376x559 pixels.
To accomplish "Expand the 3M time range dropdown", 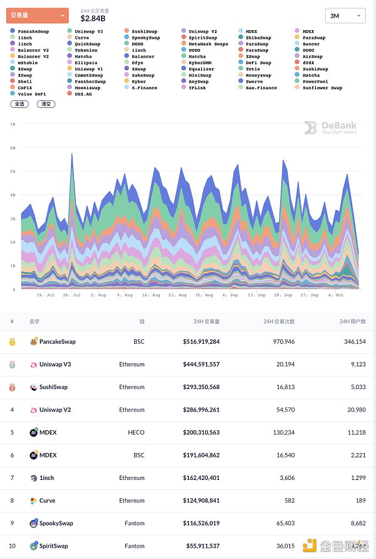I will click(345, 16).
